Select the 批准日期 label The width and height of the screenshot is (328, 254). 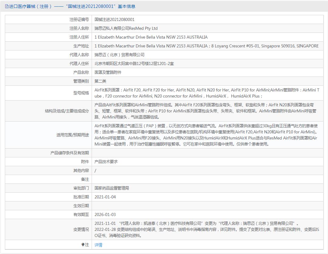pos(81,197)
